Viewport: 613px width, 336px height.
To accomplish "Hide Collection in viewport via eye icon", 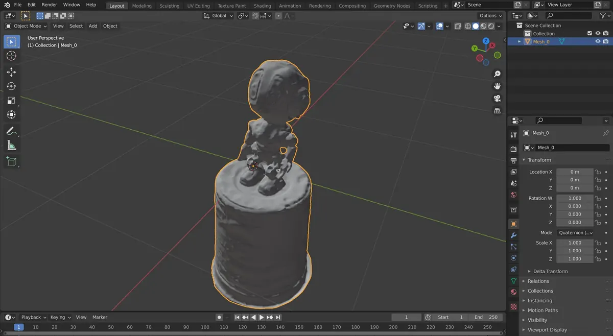I will click(598, 33).
